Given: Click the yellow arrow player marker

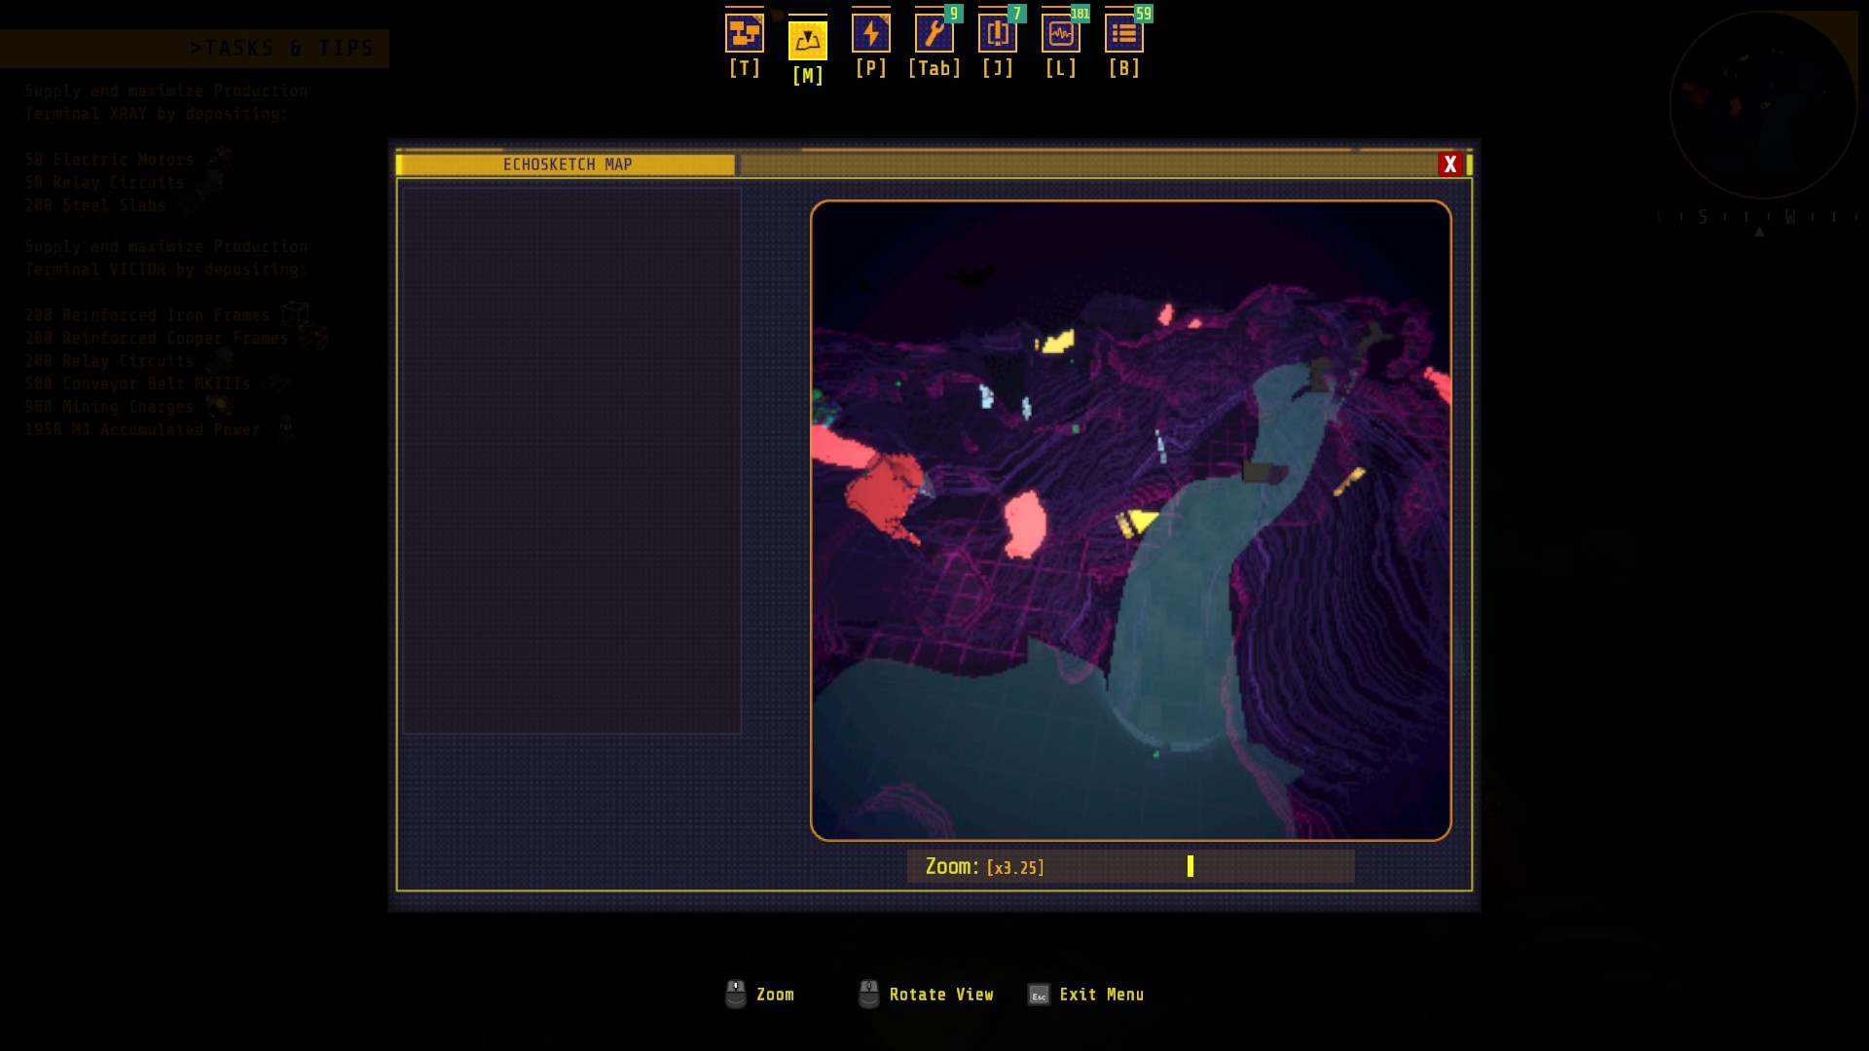Looking at the screenshot, I should (1139, 522).
